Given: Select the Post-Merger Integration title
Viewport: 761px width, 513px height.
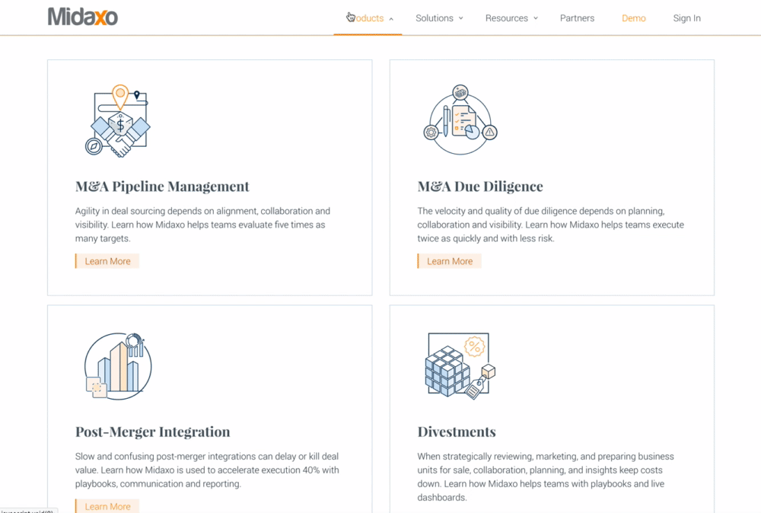Looking at the screenshot, I should pyautogui.click(x=152, y=432).
